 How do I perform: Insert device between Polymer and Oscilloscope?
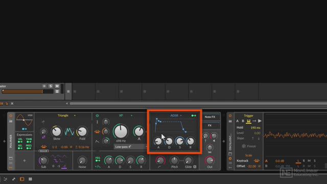[x=224, y=141]
